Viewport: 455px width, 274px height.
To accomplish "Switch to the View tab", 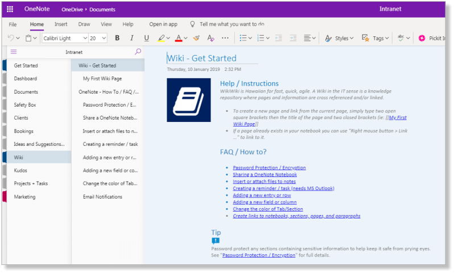I will [x=106, y=24].
